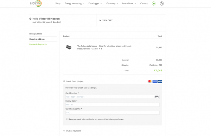Go to the Shipping Address step
Viewport: 211px width, 136px height.
[37, 39]
